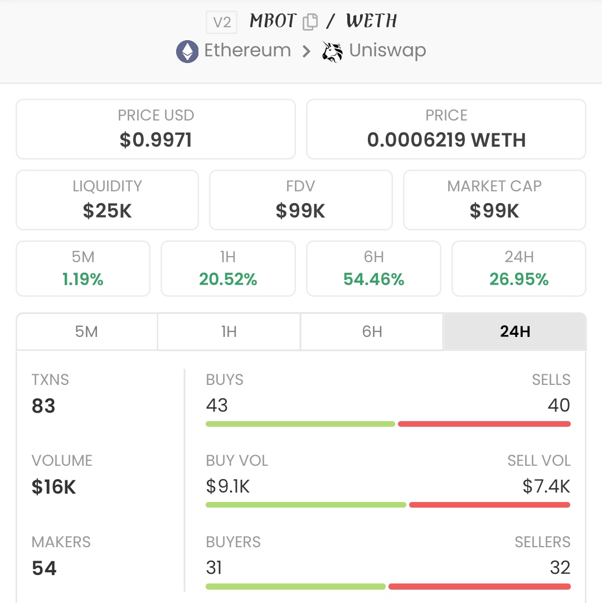Select the 6H timeframe tab
The height and width of the screenshot is (603, 602).
point(371,331)
